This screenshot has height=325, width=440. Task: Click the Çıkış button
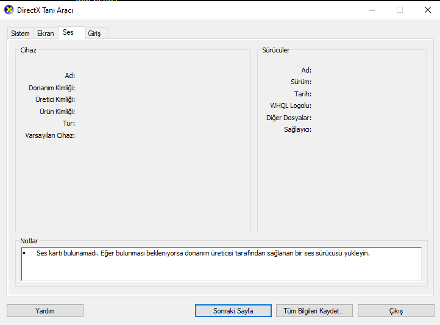point(396,311)
